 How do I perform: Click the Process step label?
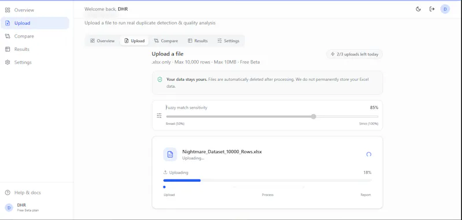point(267,195)
